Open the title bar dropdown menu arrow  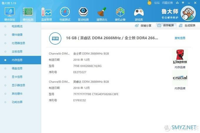click(183, 3)
